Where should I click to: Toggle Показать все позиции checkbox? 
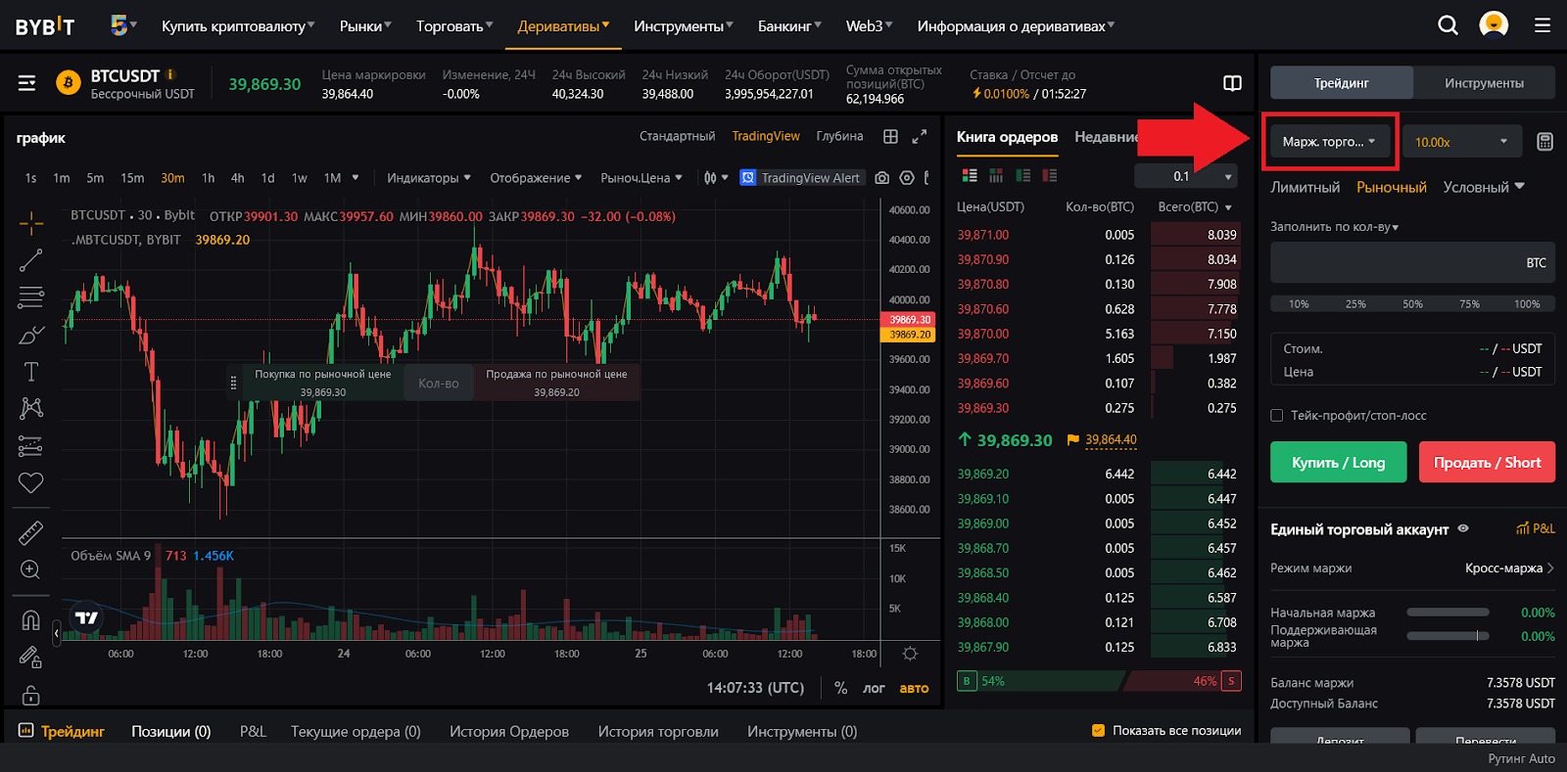pos(1098,731)
